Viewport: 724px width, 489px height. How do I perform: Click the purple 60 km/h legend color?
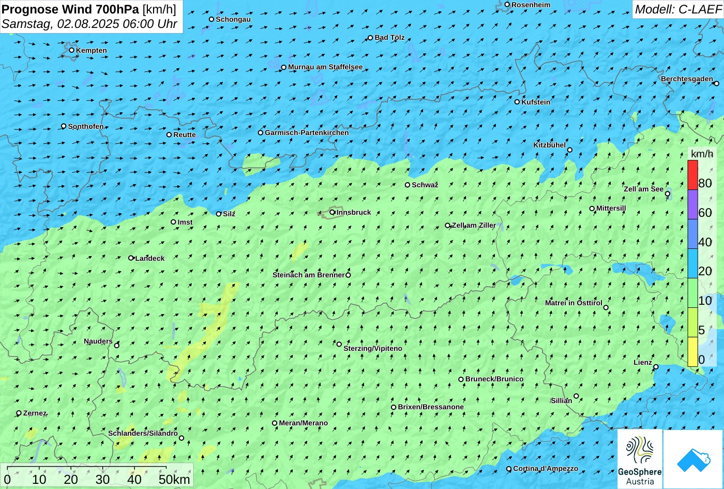point(692,204)
